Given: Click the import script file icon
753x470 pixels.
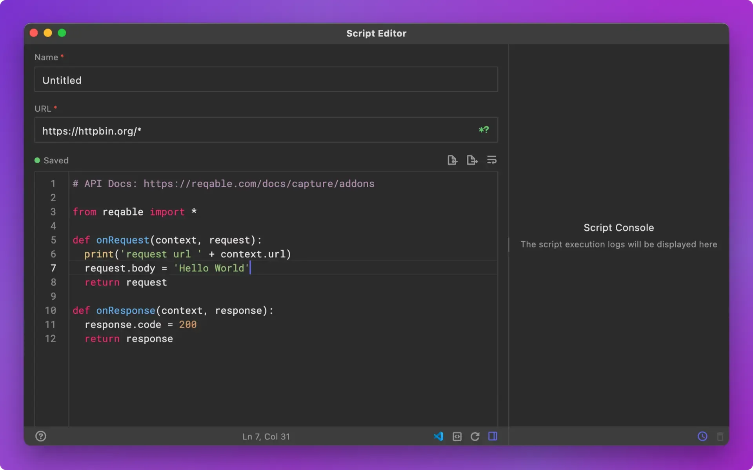Looking at the screenshot, I should pyautogui.click(x=452, y=160).
